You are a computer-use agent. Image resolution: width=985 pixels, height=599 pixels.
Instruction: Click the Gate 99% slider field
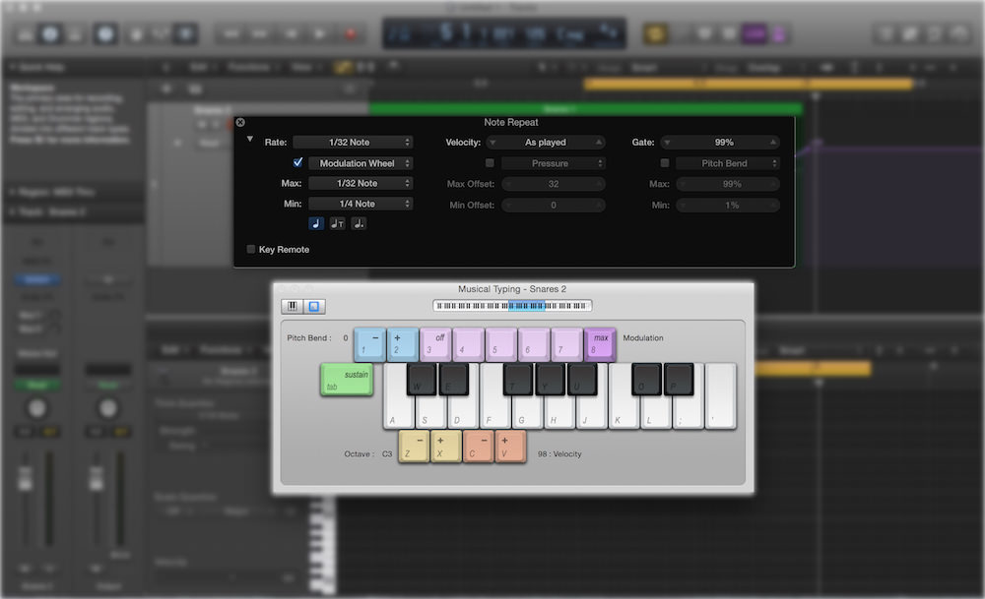[x=721, y=143]
